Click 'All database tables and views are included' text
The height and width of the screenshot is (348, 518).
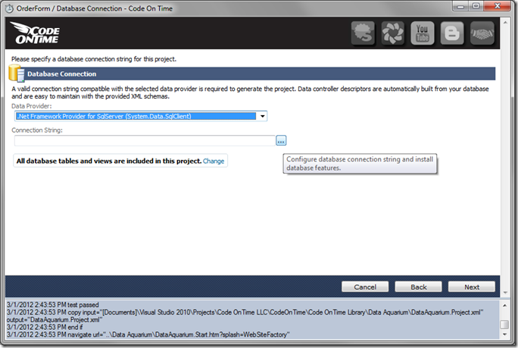pyautogui.click(x=109, y=161)
